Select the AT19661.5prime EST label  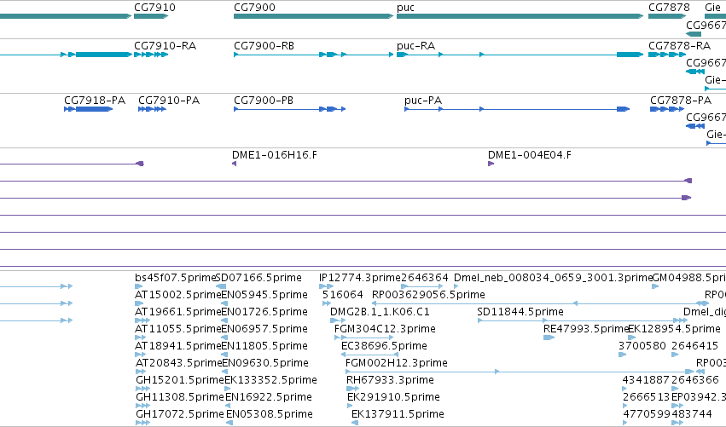(x=177, y=312)
